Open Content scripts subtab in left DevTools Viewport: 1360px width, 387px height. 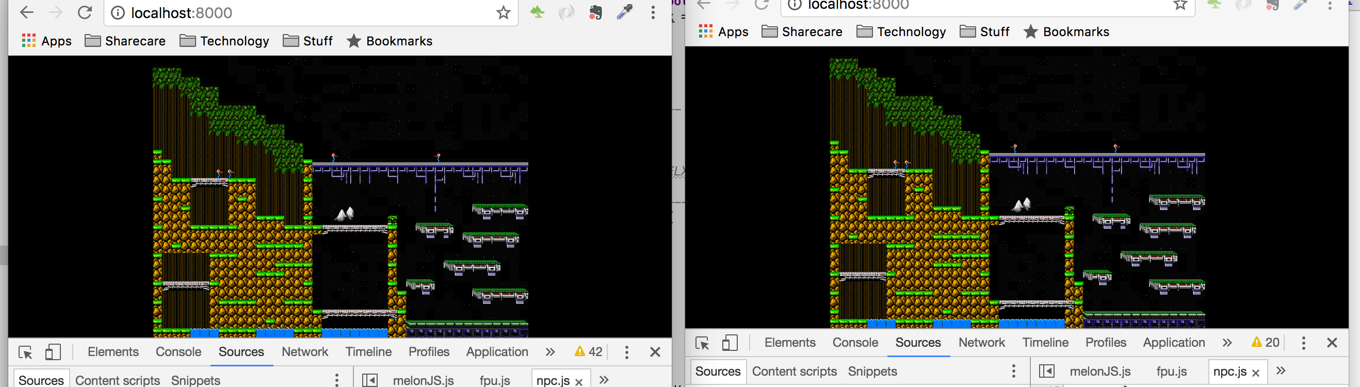(118, 380)
